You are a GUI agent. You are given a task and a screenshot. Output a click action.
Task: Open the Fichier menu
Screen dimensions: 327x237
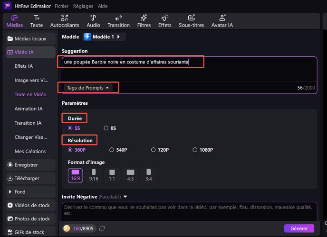tap(61, 6)
